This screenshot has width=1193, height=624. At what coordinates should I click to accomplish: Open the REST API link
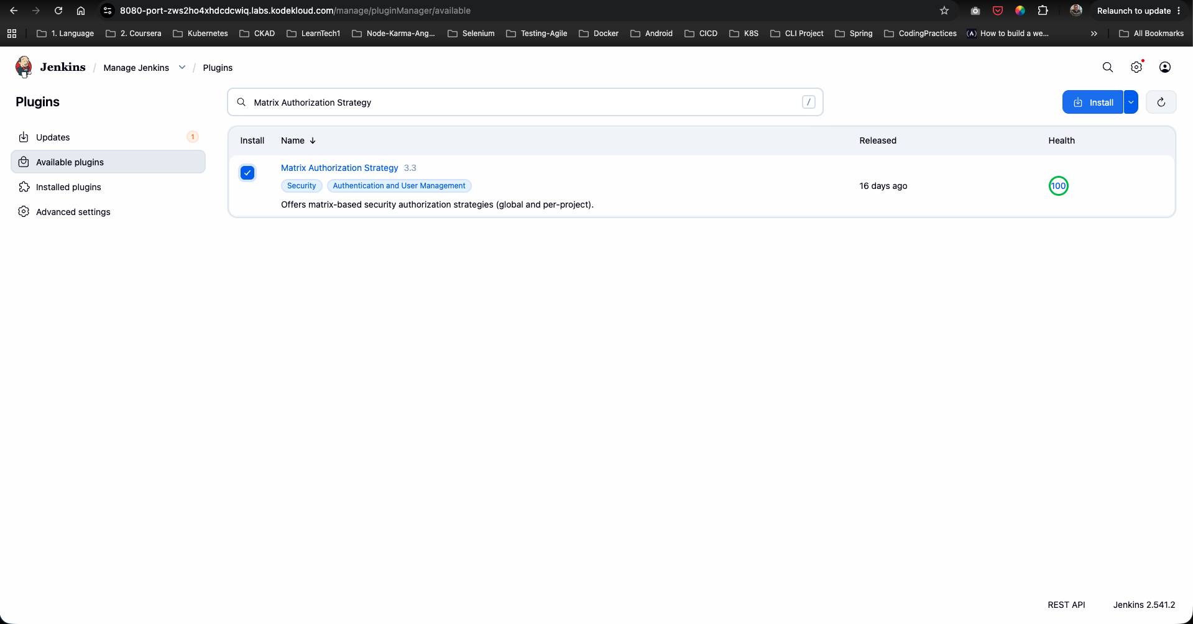coord(1066,605)
